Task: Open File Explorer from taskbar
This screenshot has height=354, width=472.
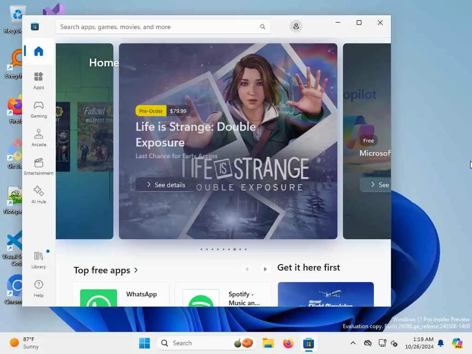Action: tap(268, 343)
